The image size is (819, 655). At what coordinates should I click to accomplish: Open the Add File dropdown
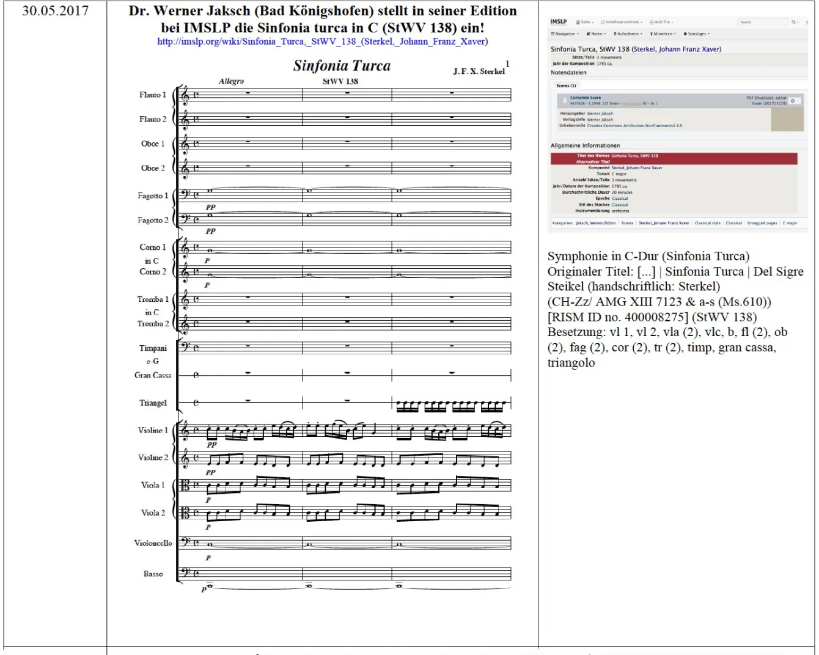point(661,22)
